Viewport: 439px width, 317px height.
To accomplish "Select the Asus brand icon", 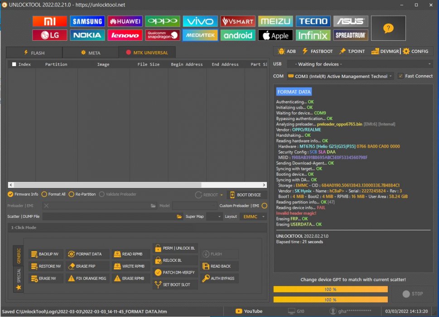I will 351,21.
